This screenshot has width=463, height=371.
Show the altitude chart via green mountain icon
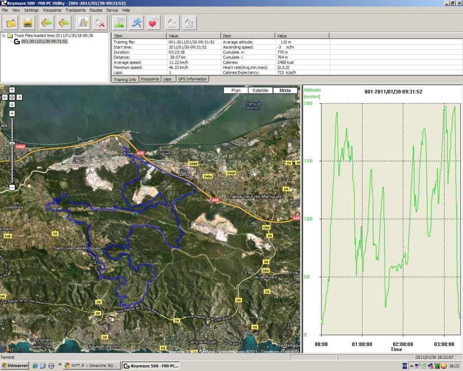point(119,23)
